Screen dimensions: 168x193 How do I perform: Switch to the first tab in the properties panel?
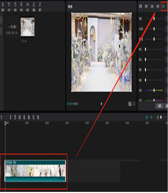click(141, 6)
